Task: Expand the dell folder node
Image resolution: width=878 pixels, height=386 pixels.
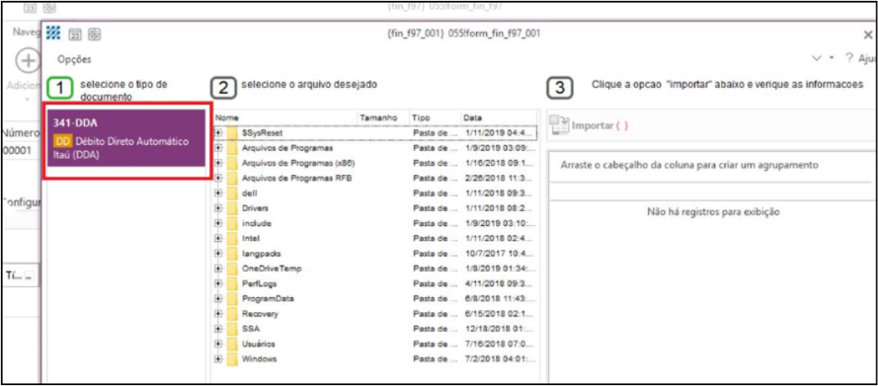Action: [x=219, y=193]
